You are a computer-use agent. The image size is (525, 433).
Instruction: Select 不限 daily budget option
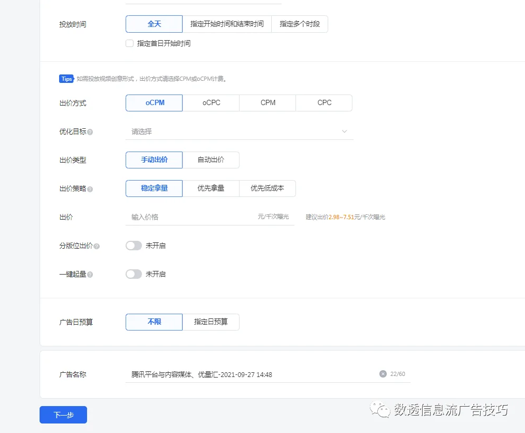tap(154, 322)
